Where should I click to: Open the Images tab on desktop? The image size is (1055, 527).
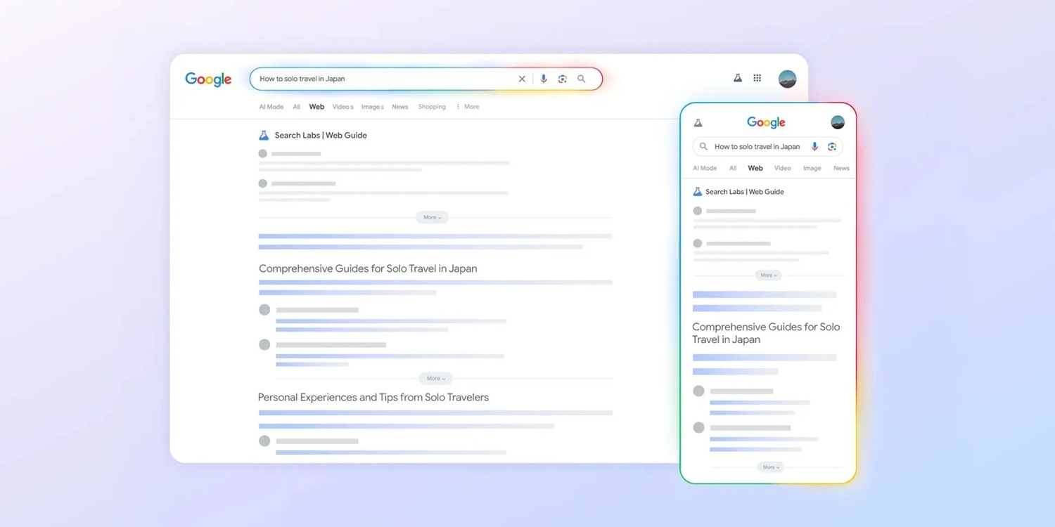(373, 107)
